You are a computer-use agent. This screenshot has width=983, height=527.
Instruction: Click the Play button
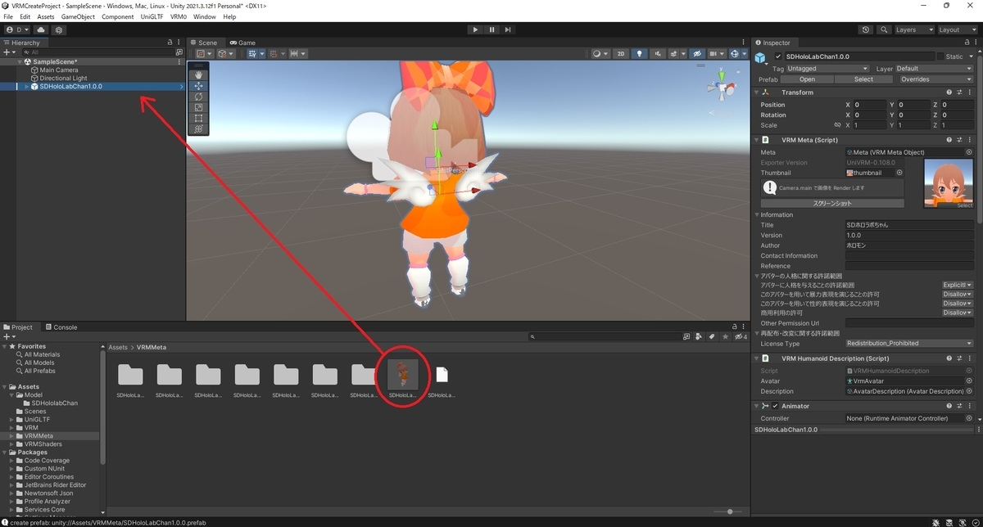[x=475, y=29]
